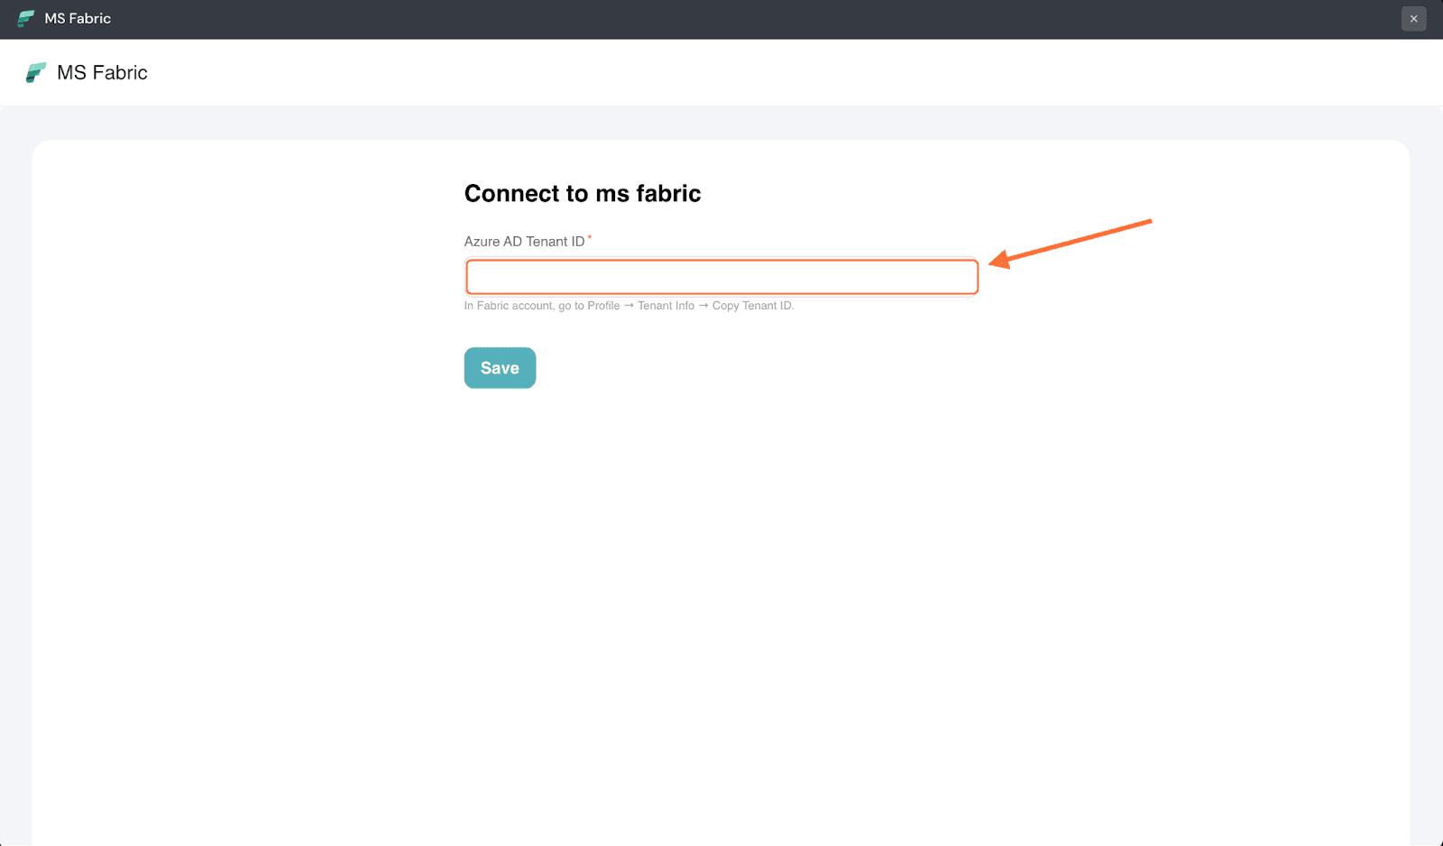1443x846 pixels.
Task: Click the 'MS Fabric' text in title bar
Action: tap(78, 18)
